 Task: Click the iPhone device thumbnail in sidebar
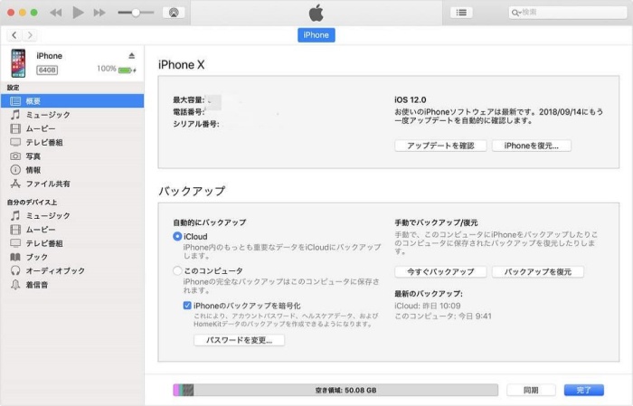tap(18, 63)
